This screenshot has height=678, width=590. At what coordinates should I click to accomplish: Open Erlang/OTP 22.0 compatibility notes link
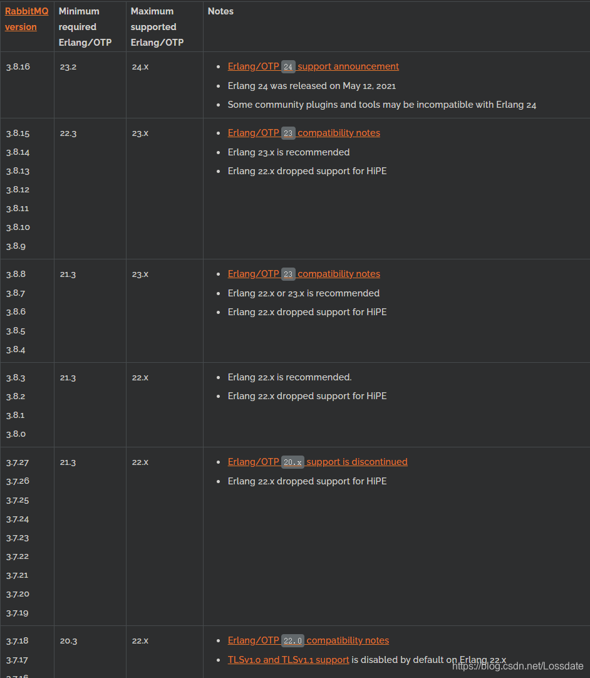pos(308,640)
